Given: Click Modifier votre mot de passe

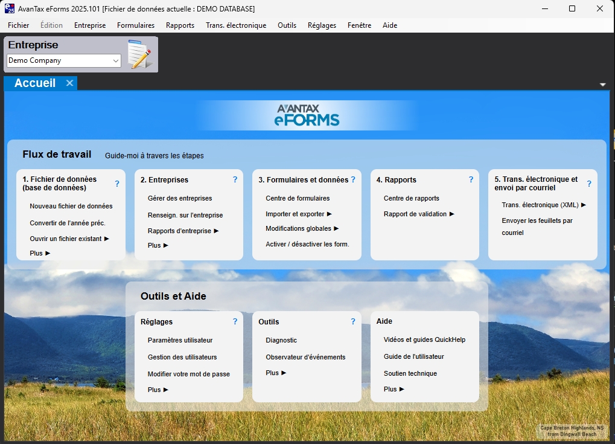Looking at the screenshot, I should coord(189,374).
